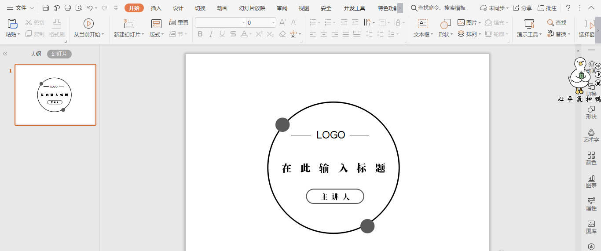Open the Gallery (图库) sidebar panel
The image size is (601, 251).
(x=591, y=227)
